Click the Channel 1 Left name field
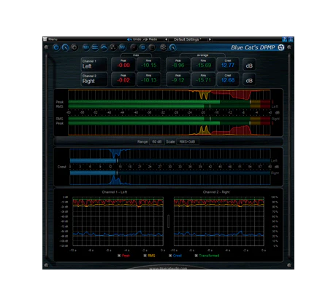336x303 pixels. (x=94, y=64)
